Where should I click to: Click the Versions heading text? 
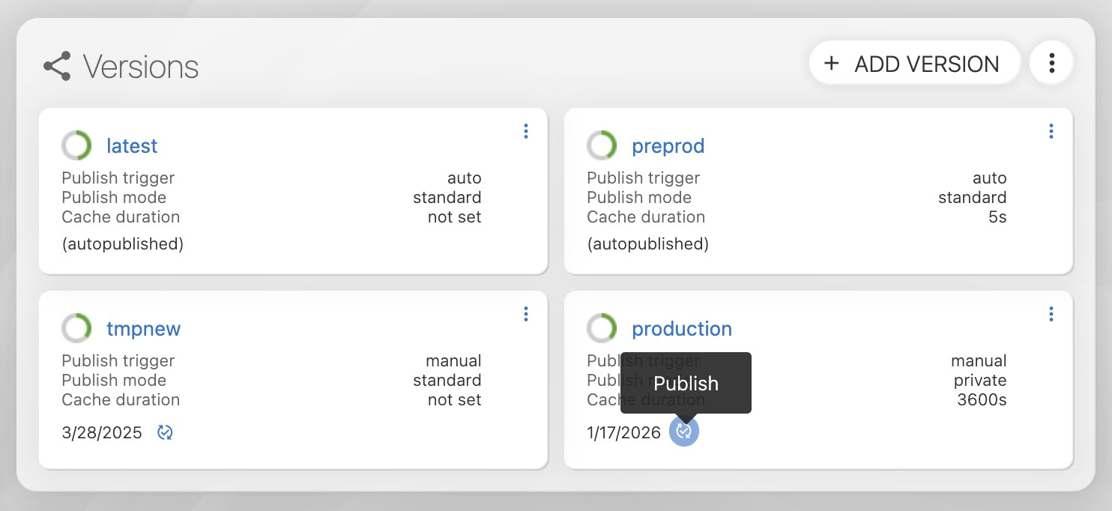click(140, 67)
